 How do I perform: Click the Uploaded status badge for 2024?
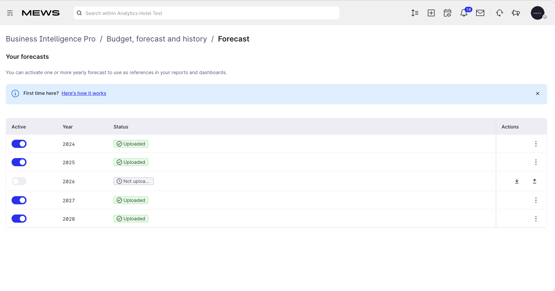[x=131, y=144]
